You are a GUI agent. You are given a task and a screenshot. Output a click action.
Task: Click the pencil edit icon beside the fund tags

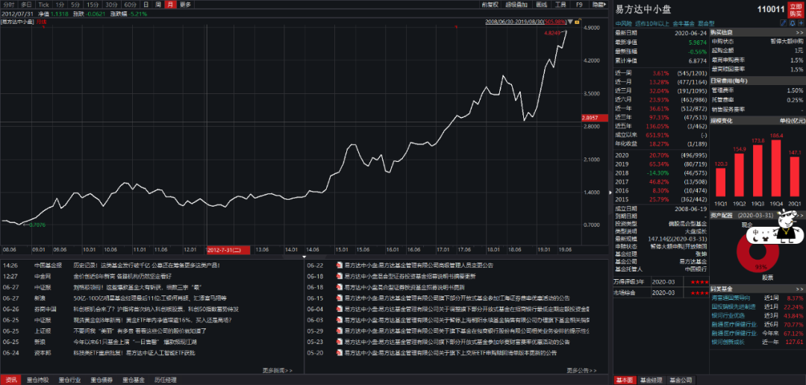(x=784, y=22)
